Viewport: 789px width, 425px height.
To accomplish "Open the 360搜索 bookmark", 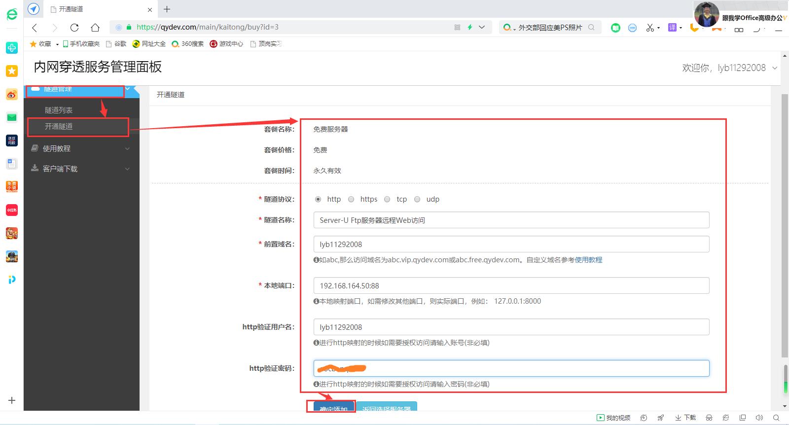I will coord(188,44).
